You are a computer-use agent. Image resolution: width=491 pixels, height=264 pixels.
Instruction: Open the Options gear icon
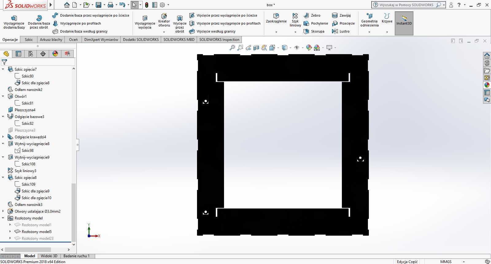click(x=162, y=5)
